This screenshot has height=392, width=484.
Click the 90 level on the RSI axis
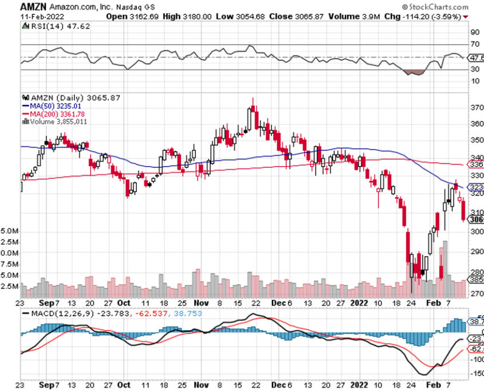(x=475, y=32)
